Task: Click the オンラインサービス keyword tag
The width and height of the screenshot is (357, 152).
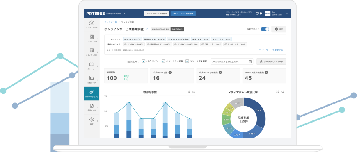Action: click(133, 39)
